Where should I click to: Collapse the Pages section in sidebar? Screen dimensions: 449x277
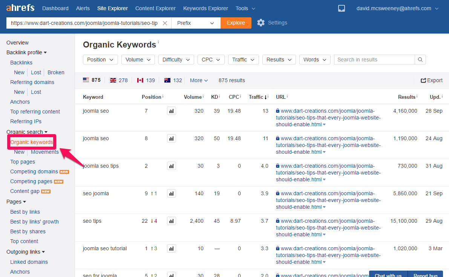[16, 202]
